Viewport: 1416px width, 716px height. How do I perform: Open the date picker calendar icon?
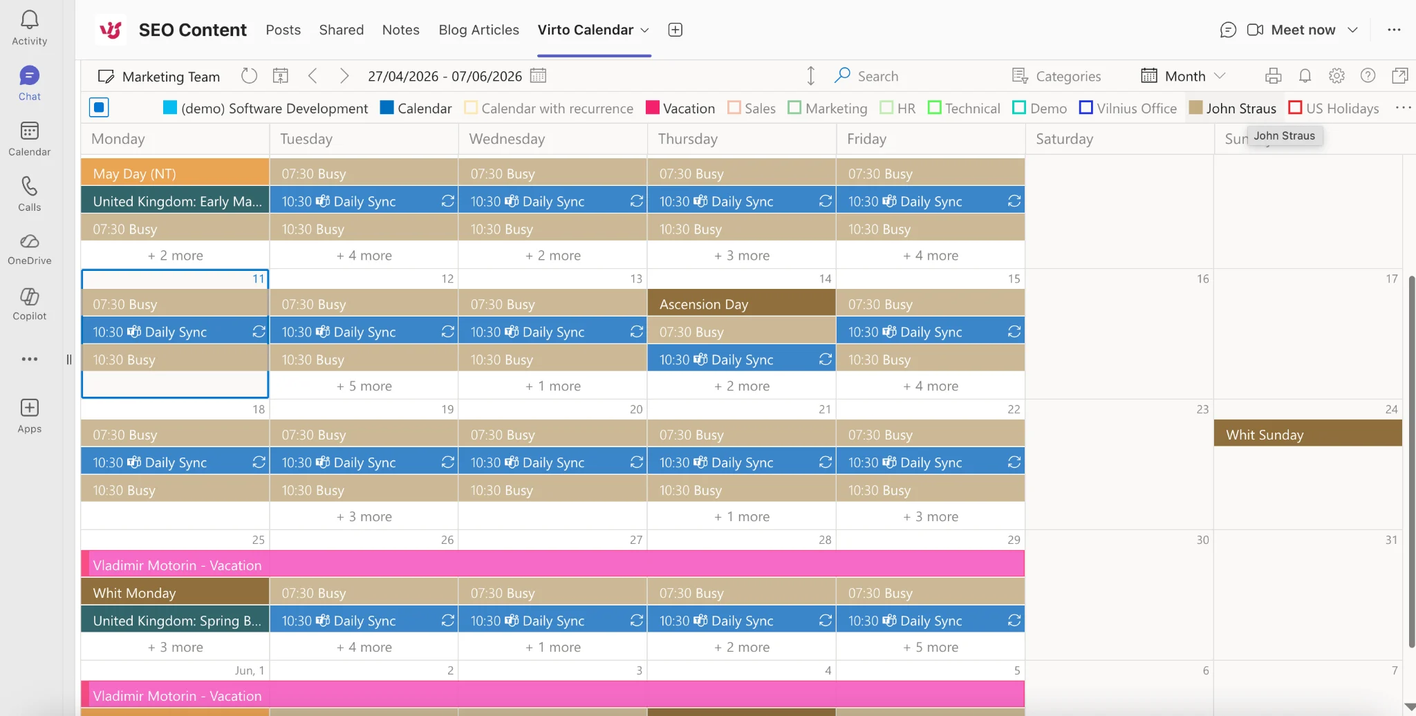click(x=538, y=76)
